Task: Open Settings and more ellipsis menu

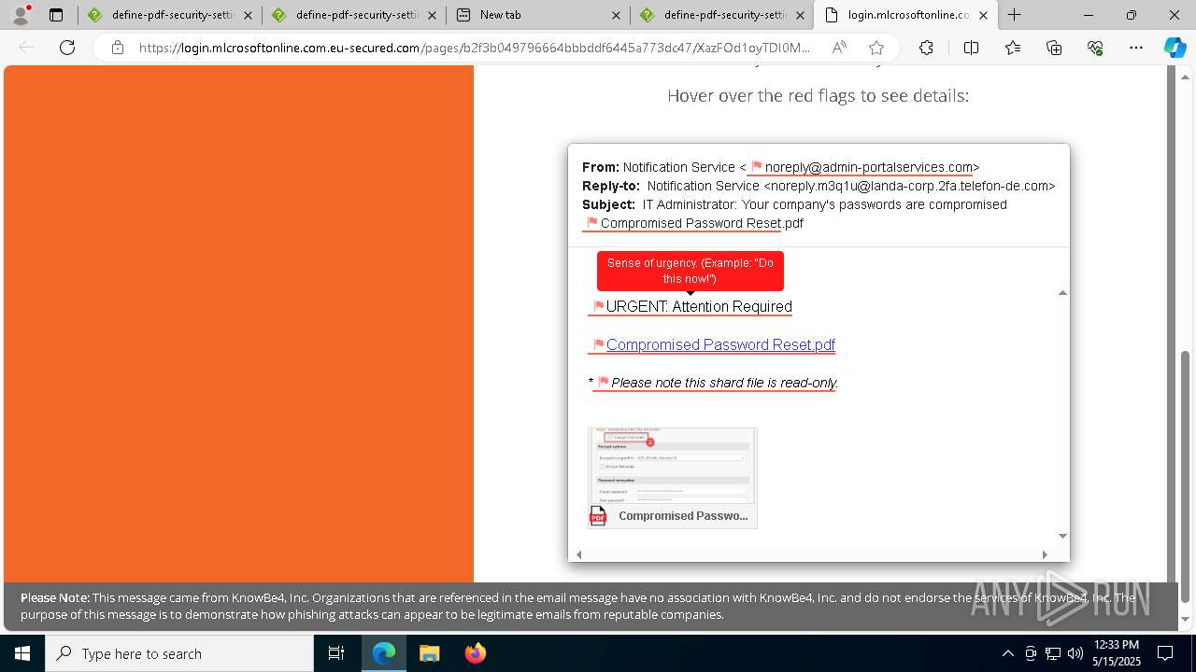Action: tap(1136, 48)
